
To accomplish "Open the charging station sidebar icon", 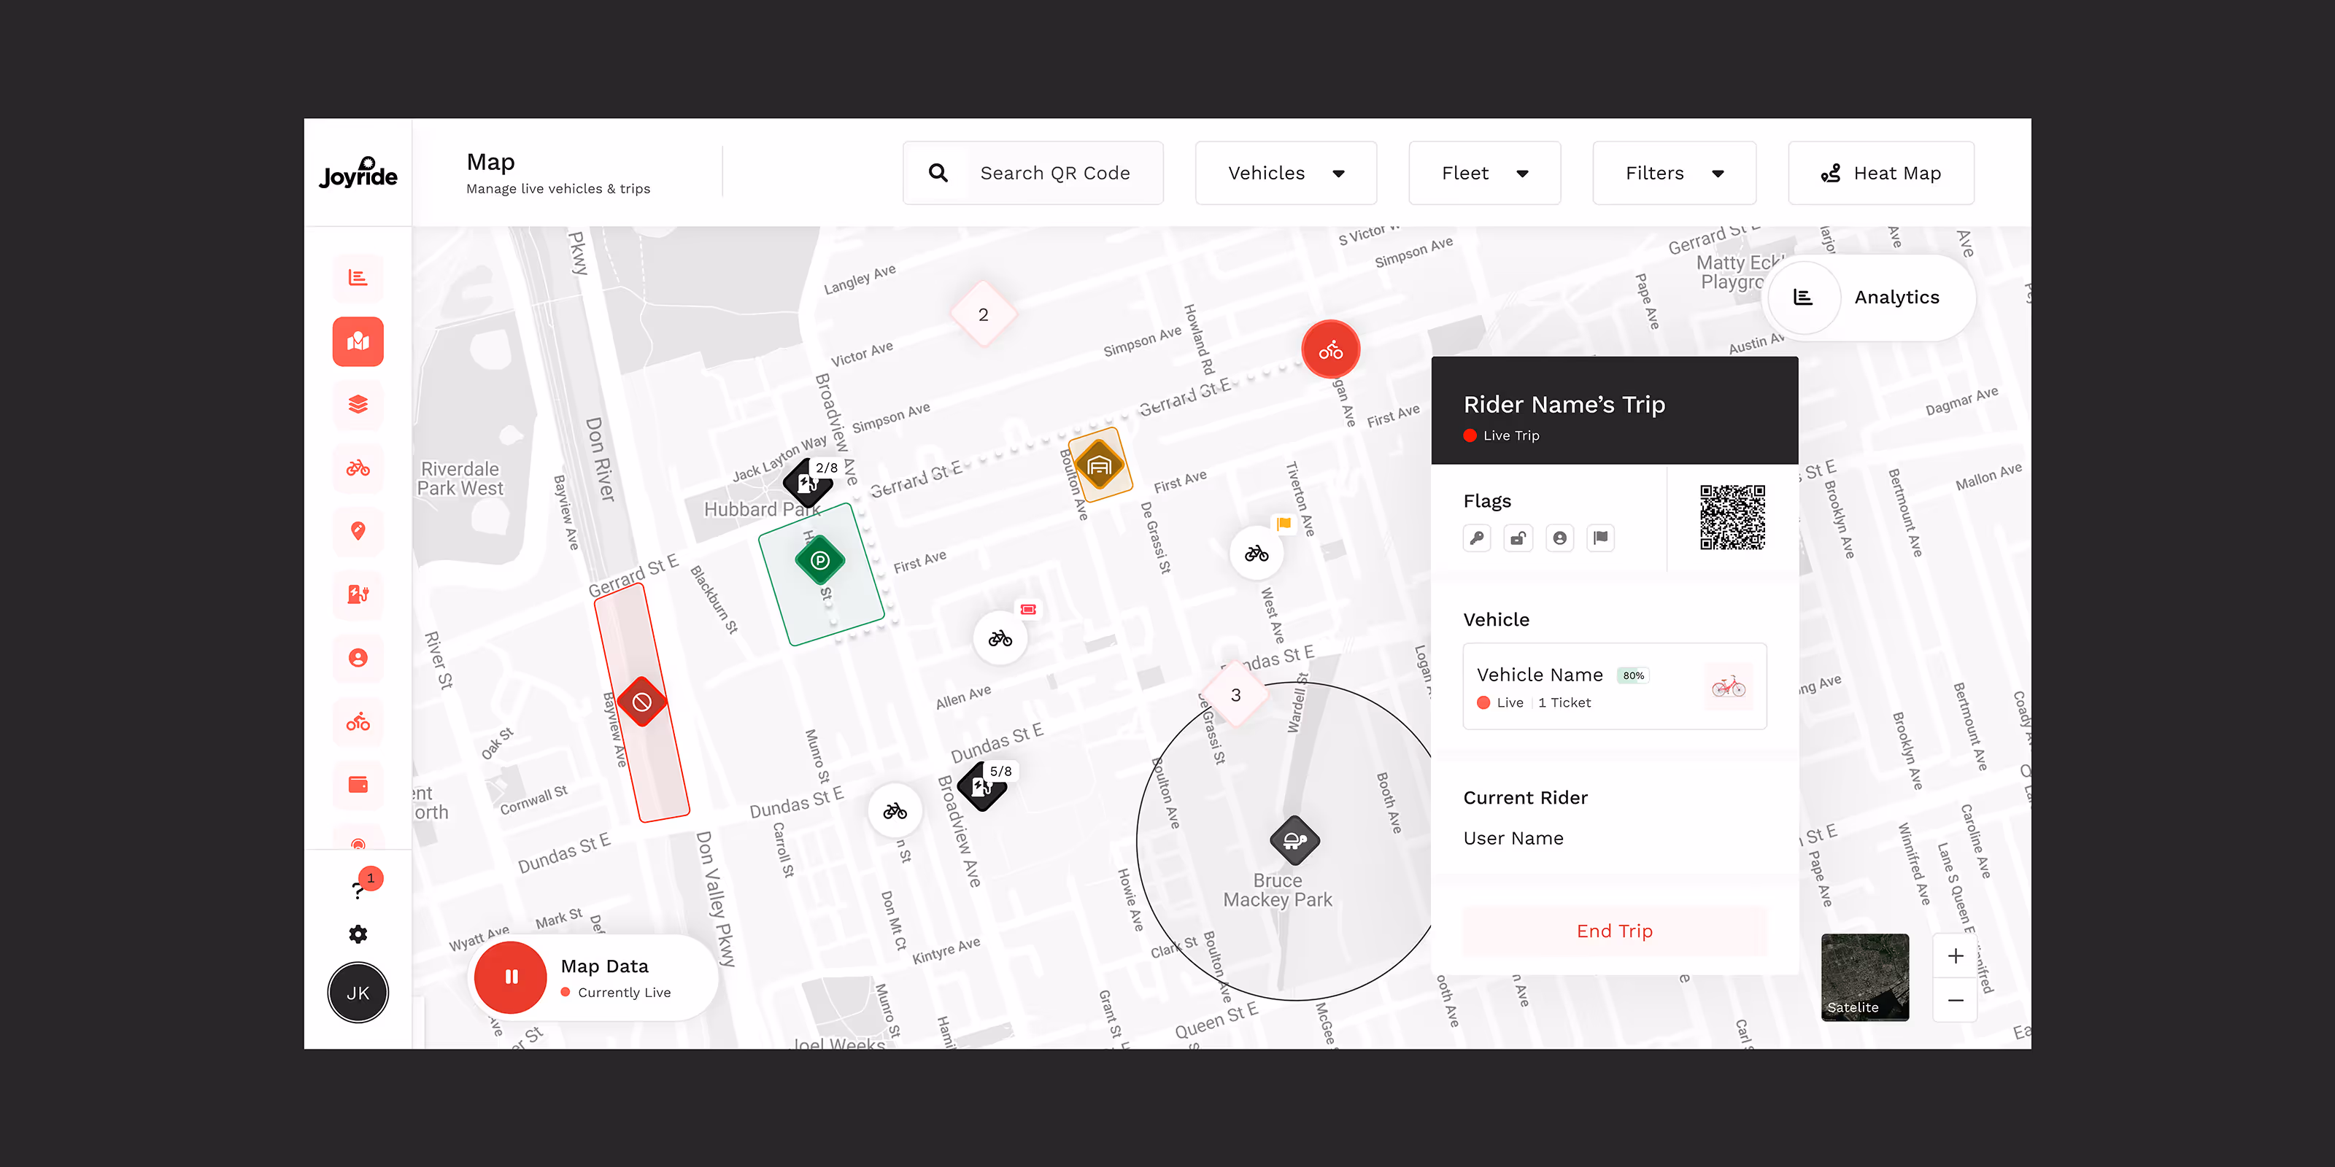I will point(358,594).
